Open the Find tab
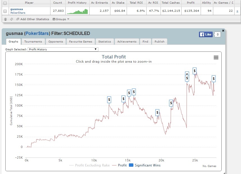The width and height of the screenshot is (241, 174). coord(145,42)
